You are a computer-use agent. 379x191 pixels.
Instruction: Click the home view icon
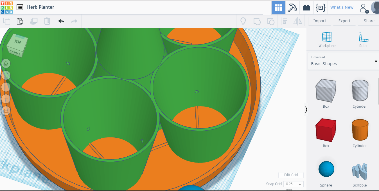[x=6, y=63]
